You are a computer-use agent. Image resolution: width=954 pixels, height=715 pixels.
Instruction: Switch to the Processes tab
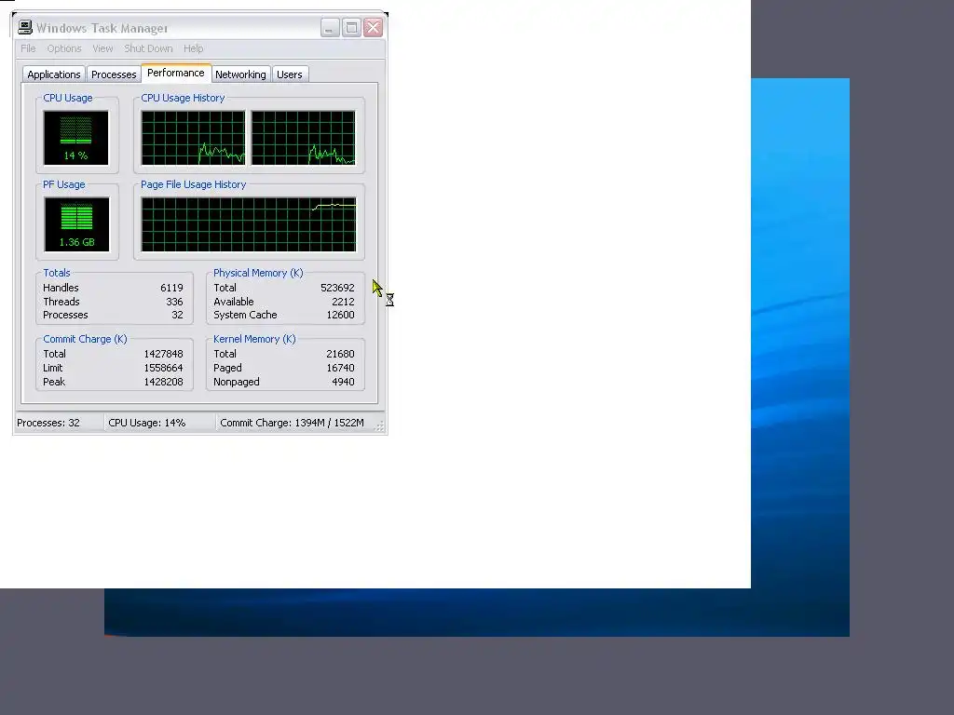tap(114, 74)
